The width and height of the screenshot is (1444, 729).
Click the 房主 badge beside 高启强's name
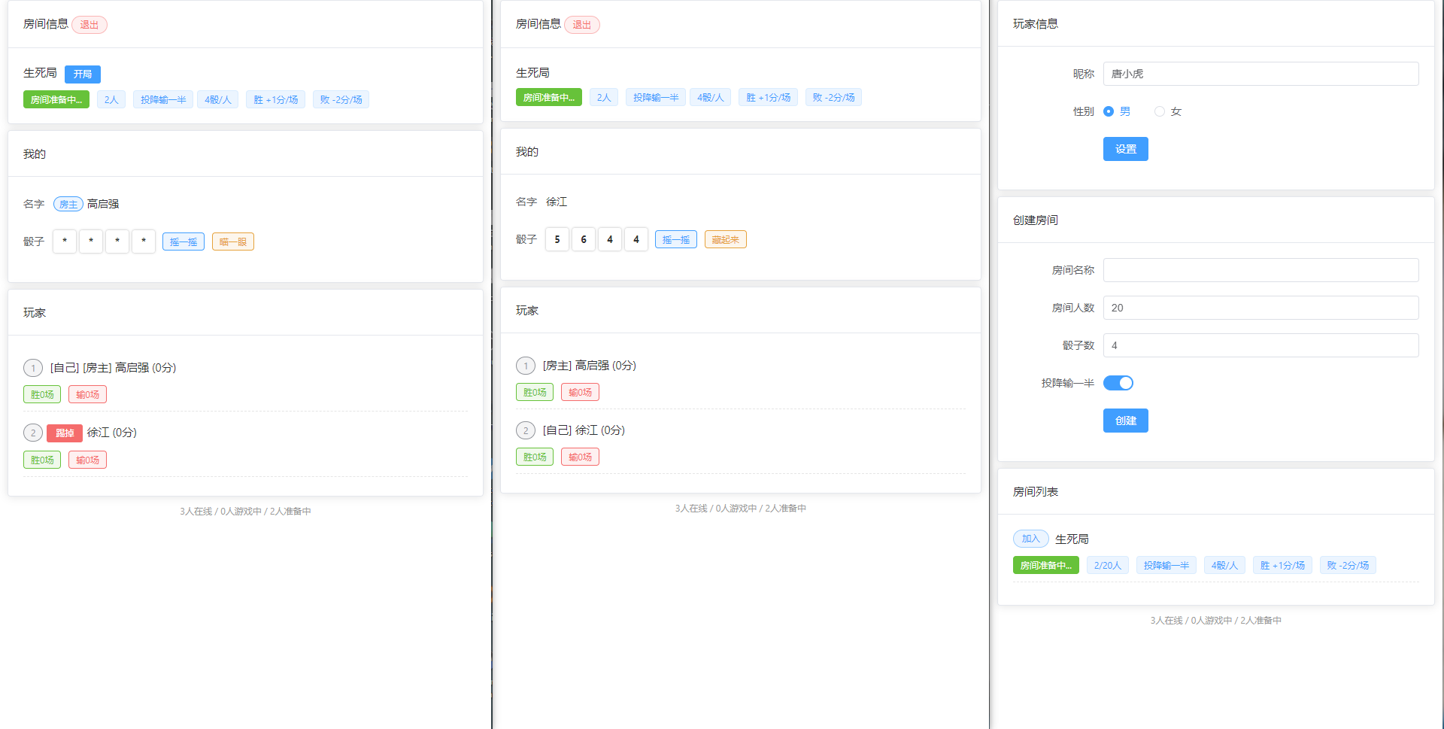(x=68, y=204)
